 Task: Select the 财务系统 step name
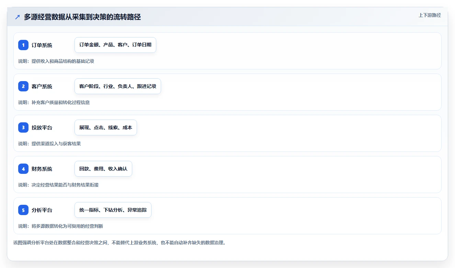42,169
